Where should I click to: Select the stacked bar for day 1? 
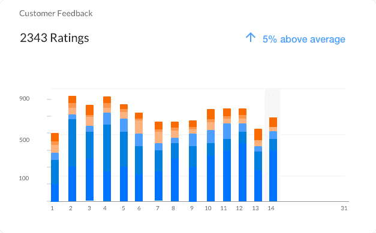(x=55, y=167)
